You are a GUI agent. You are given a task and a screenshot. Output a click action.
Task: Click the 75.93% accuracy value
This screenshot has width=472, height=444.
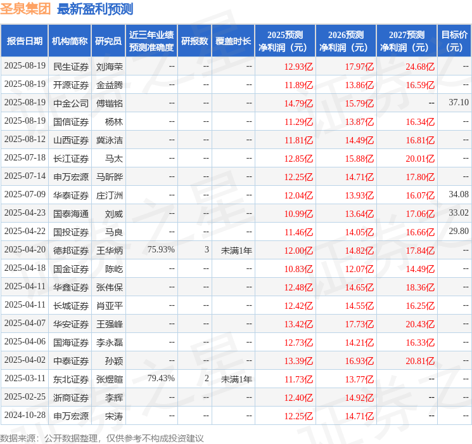pyautogui.click(x=161, y=249)
